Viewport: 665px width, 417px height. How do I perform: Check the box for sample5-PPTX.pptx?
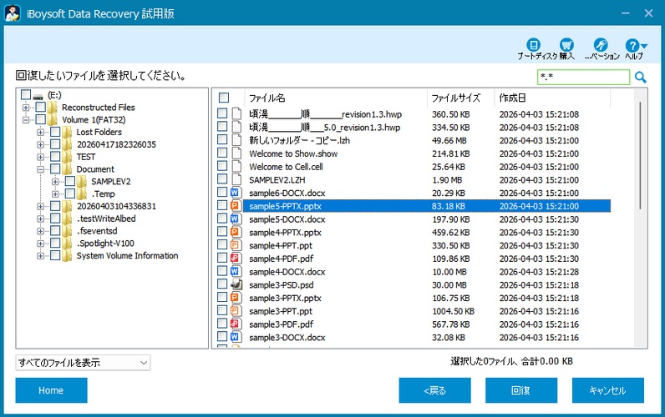pos(222,205)
